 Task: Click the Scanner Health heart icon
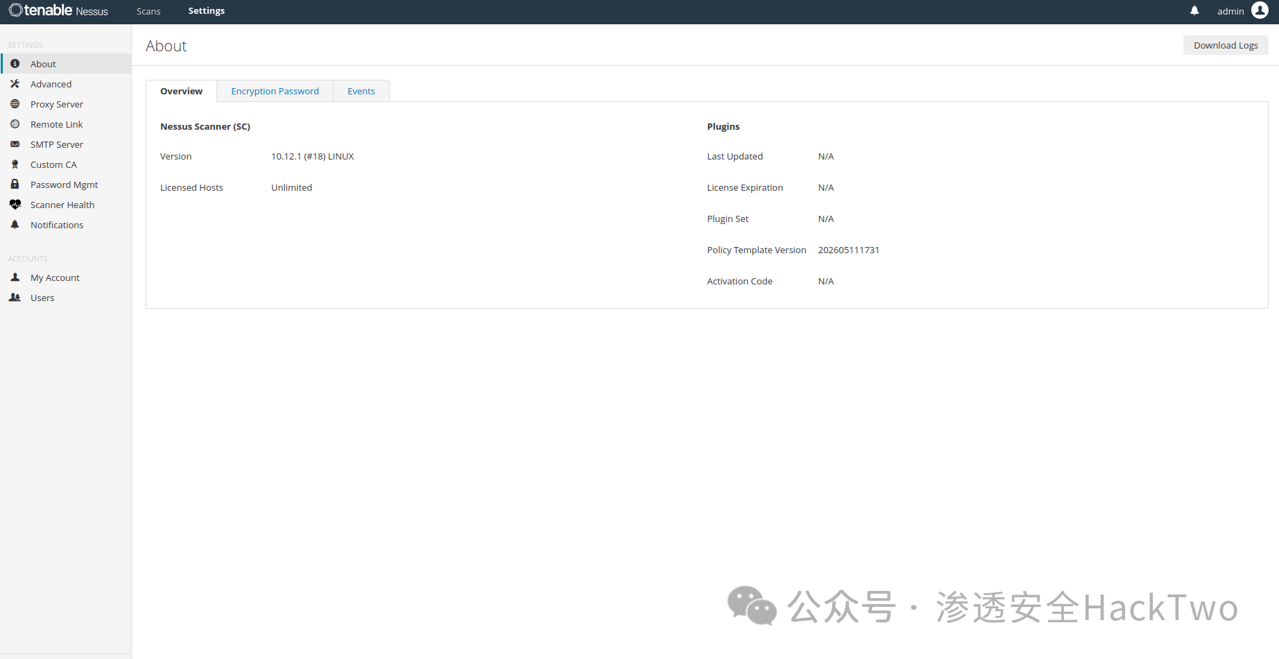[15, 205]
